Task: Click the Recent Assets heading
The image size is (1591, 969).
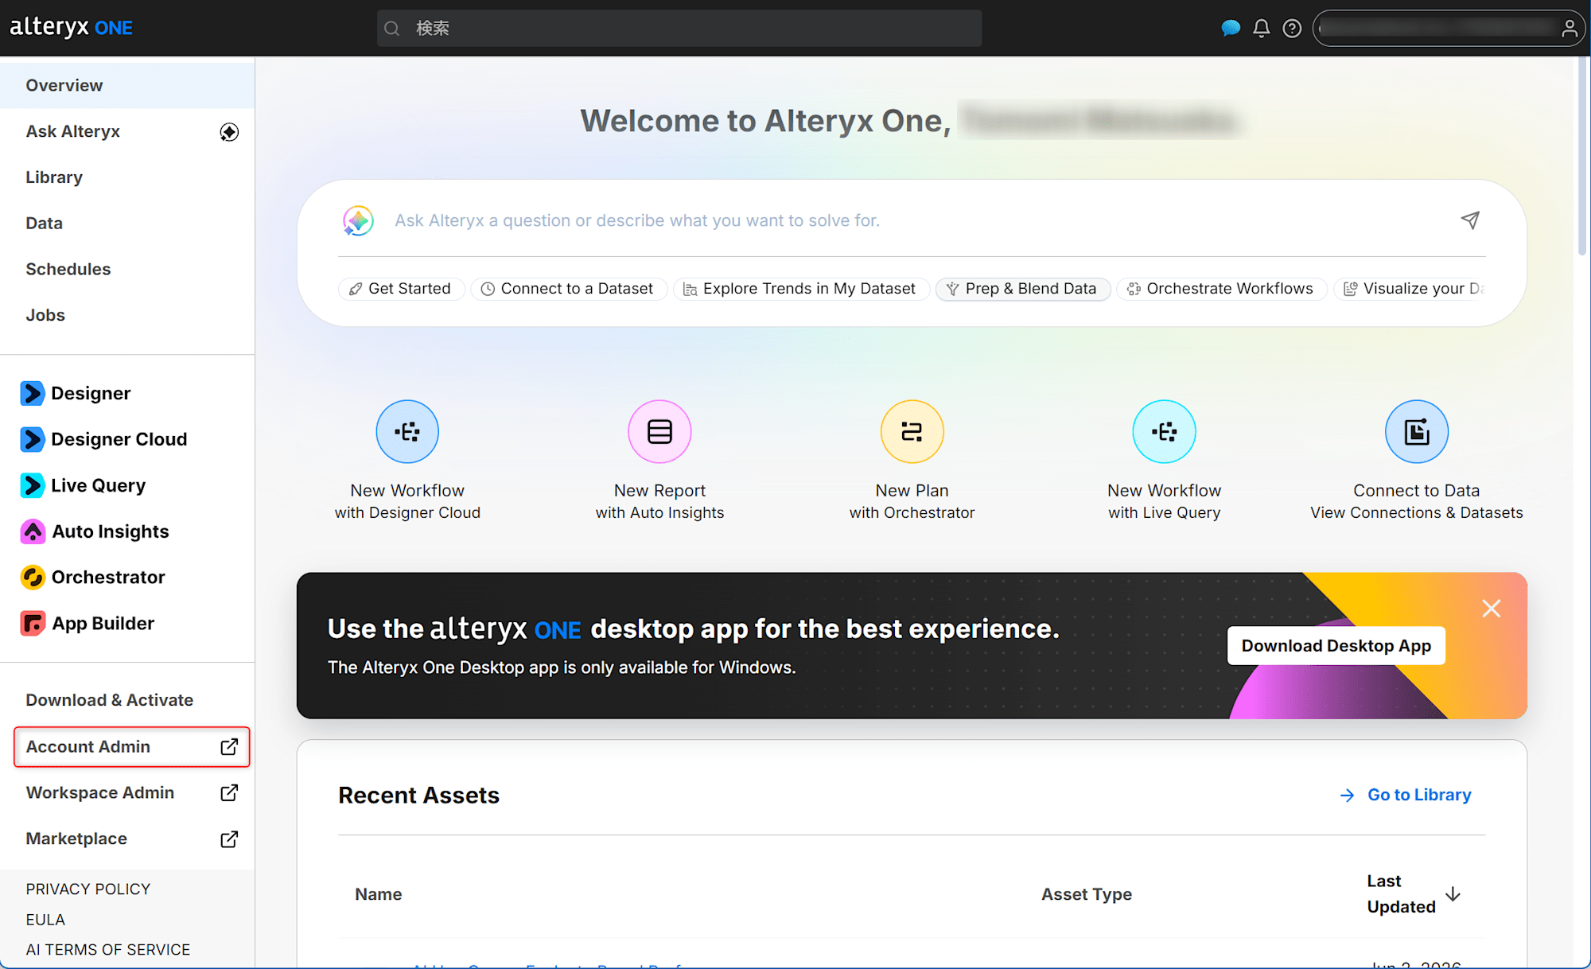Action: click(419, 796)
